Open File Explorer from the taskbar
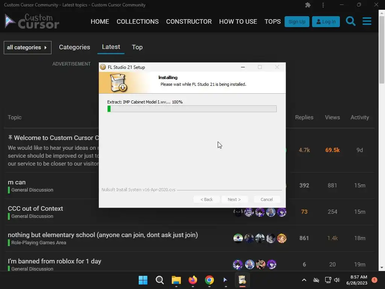This screenshot has width=385, height=289. tap(176, 280)
